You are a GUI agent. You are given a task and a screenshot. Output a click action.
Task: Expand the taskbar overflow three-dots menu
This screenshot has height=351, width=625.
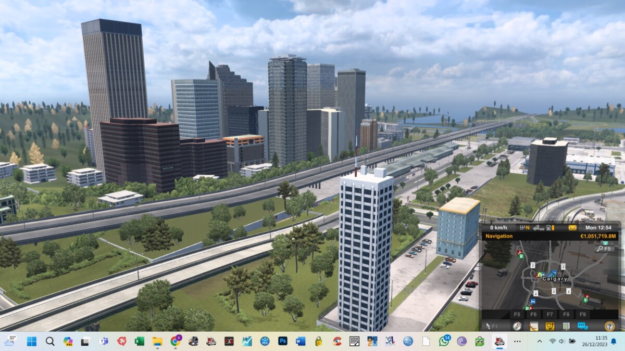pos(517,341)
